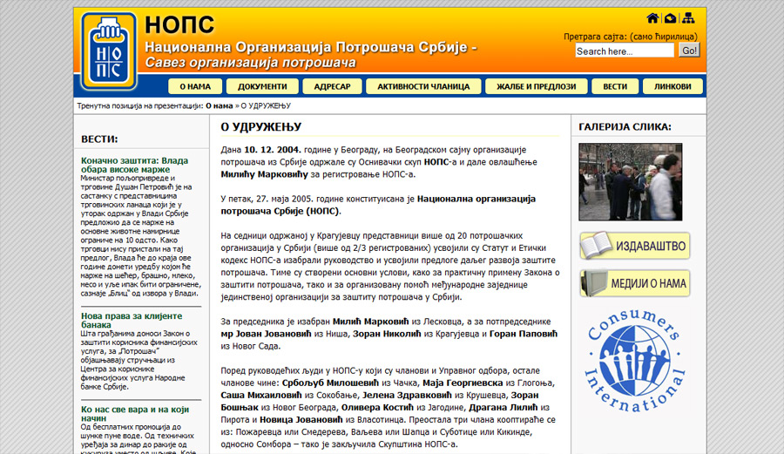Open АКТИВНОСТИ ЧЛАНИЦА menu item
The width and height of the screenshot is (784, 454).
click(x=423, y=86)
